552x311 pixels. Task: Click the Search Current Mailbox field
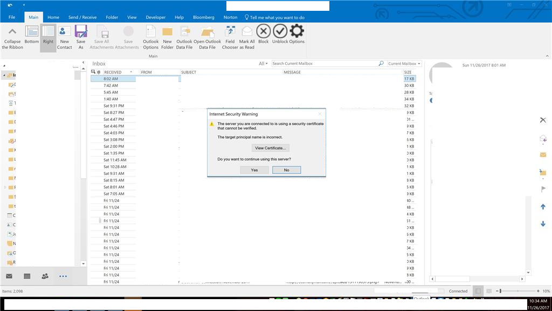coord(324,64)
